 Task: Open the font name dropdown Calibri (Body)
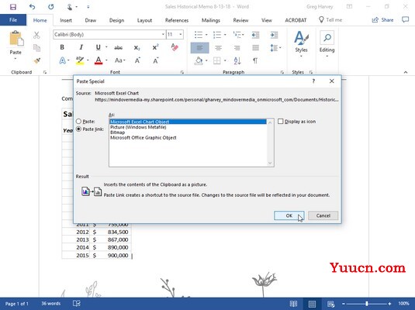point(163,34)
